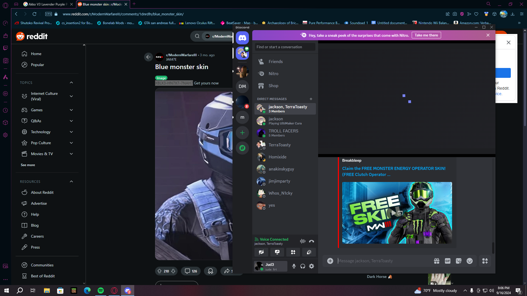The image size is (527, 296).
Task: Expand the Technology topic
Action: (71, 132)
